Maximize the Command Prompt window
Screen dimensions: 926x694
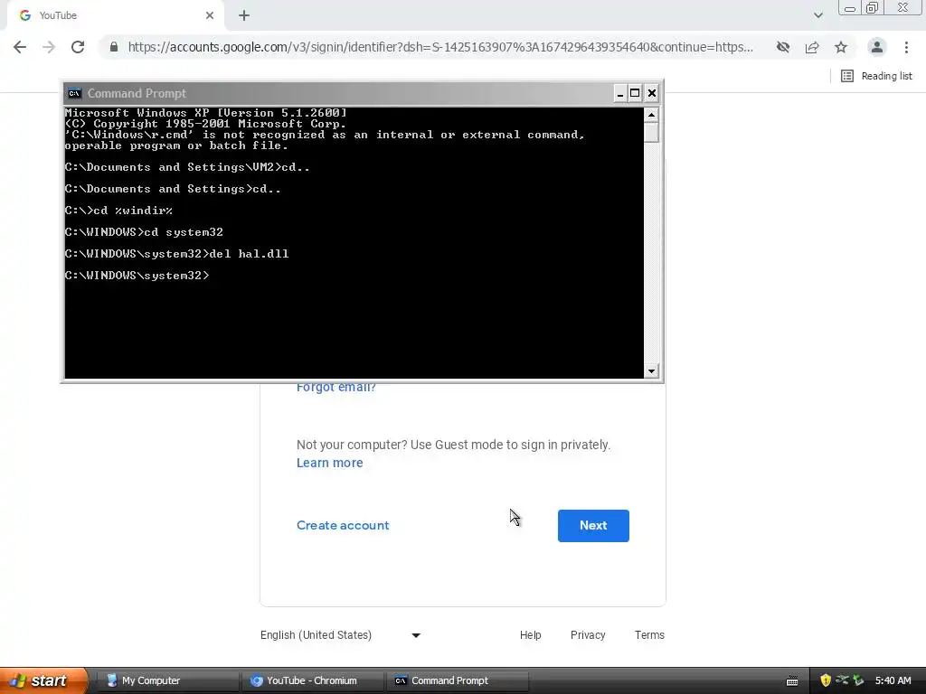pos(635,93)
